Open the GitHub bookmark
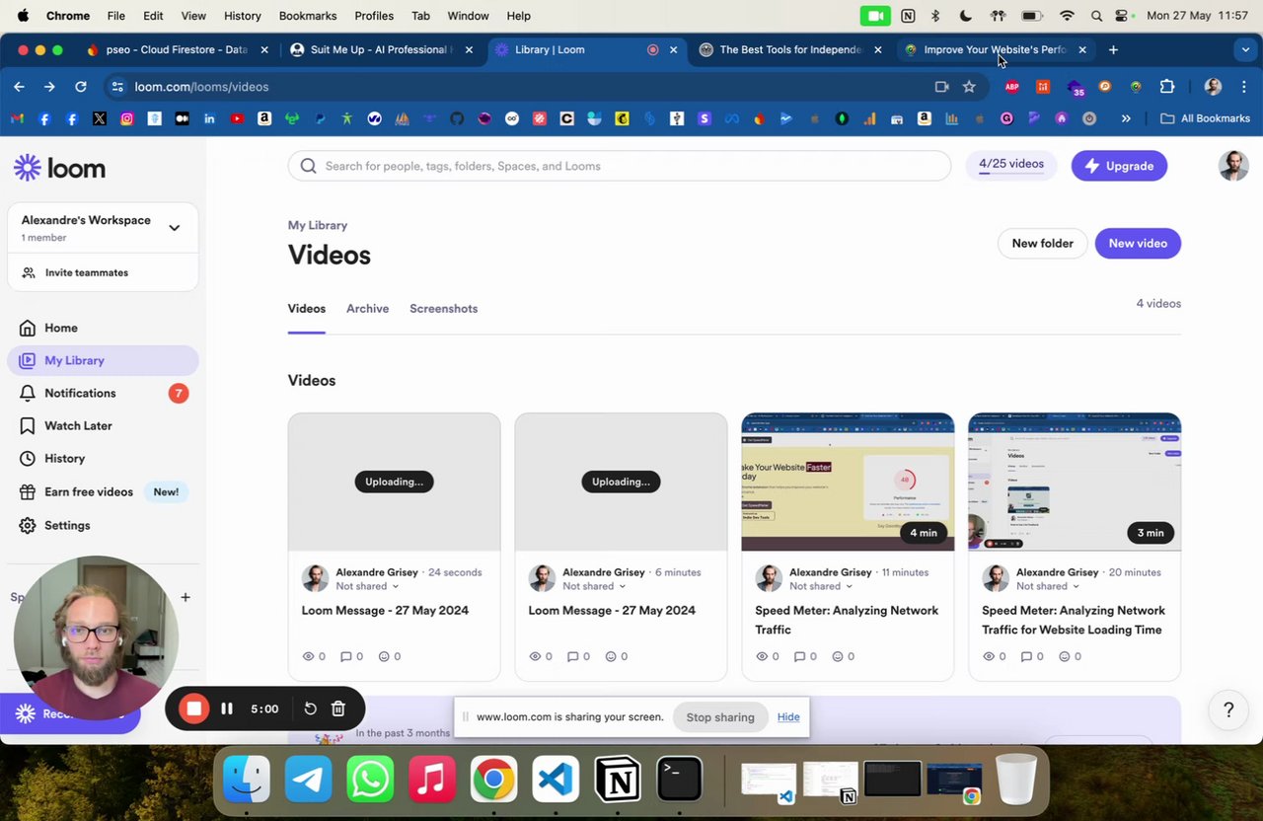 pyautogui.click(x=457, y=118)
